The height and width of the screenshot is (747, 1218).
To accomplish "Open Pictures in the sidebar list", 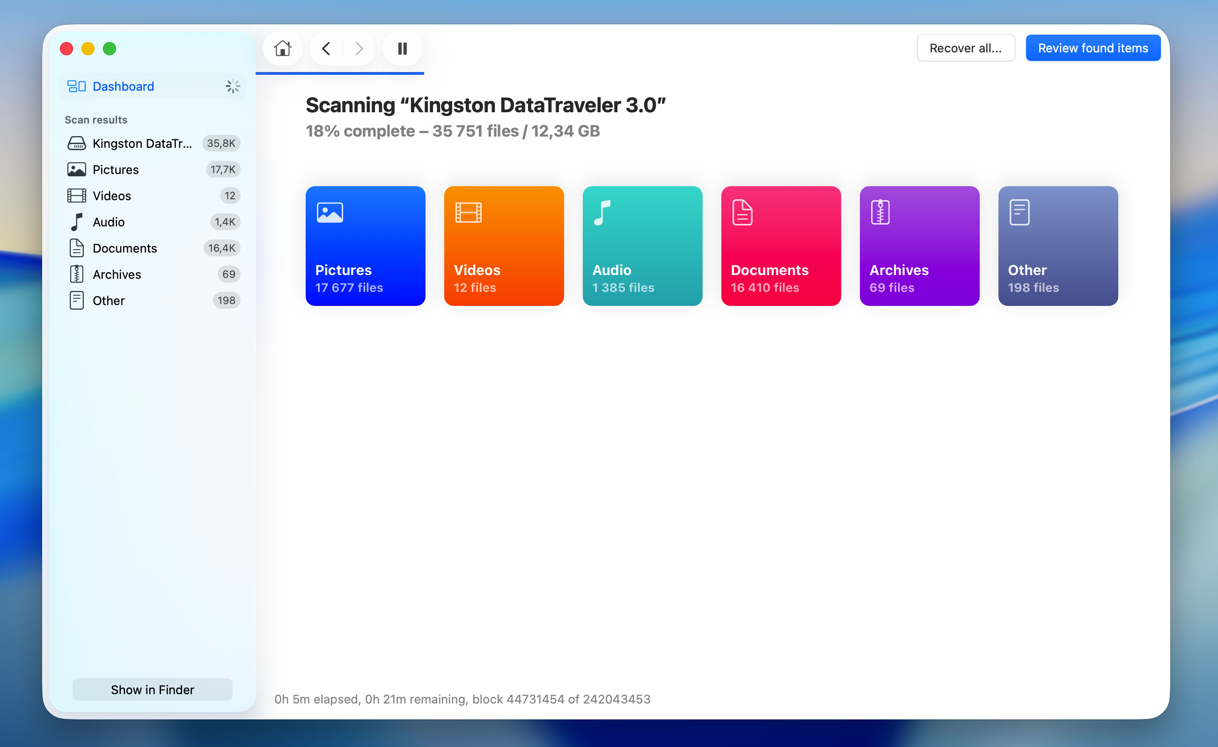I will 152,169.
